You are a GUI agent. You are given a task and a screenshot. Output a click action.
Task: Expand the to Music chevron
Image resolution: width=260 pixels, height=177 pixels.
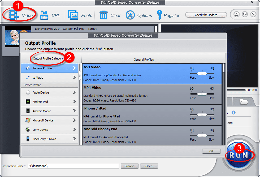point(74,77)
